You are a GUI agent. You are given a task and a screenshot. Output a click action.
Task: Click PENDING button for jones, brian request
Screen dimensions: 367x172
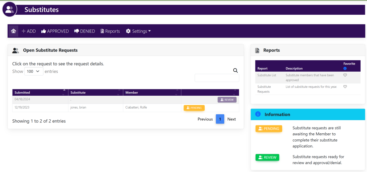(194, 108)
